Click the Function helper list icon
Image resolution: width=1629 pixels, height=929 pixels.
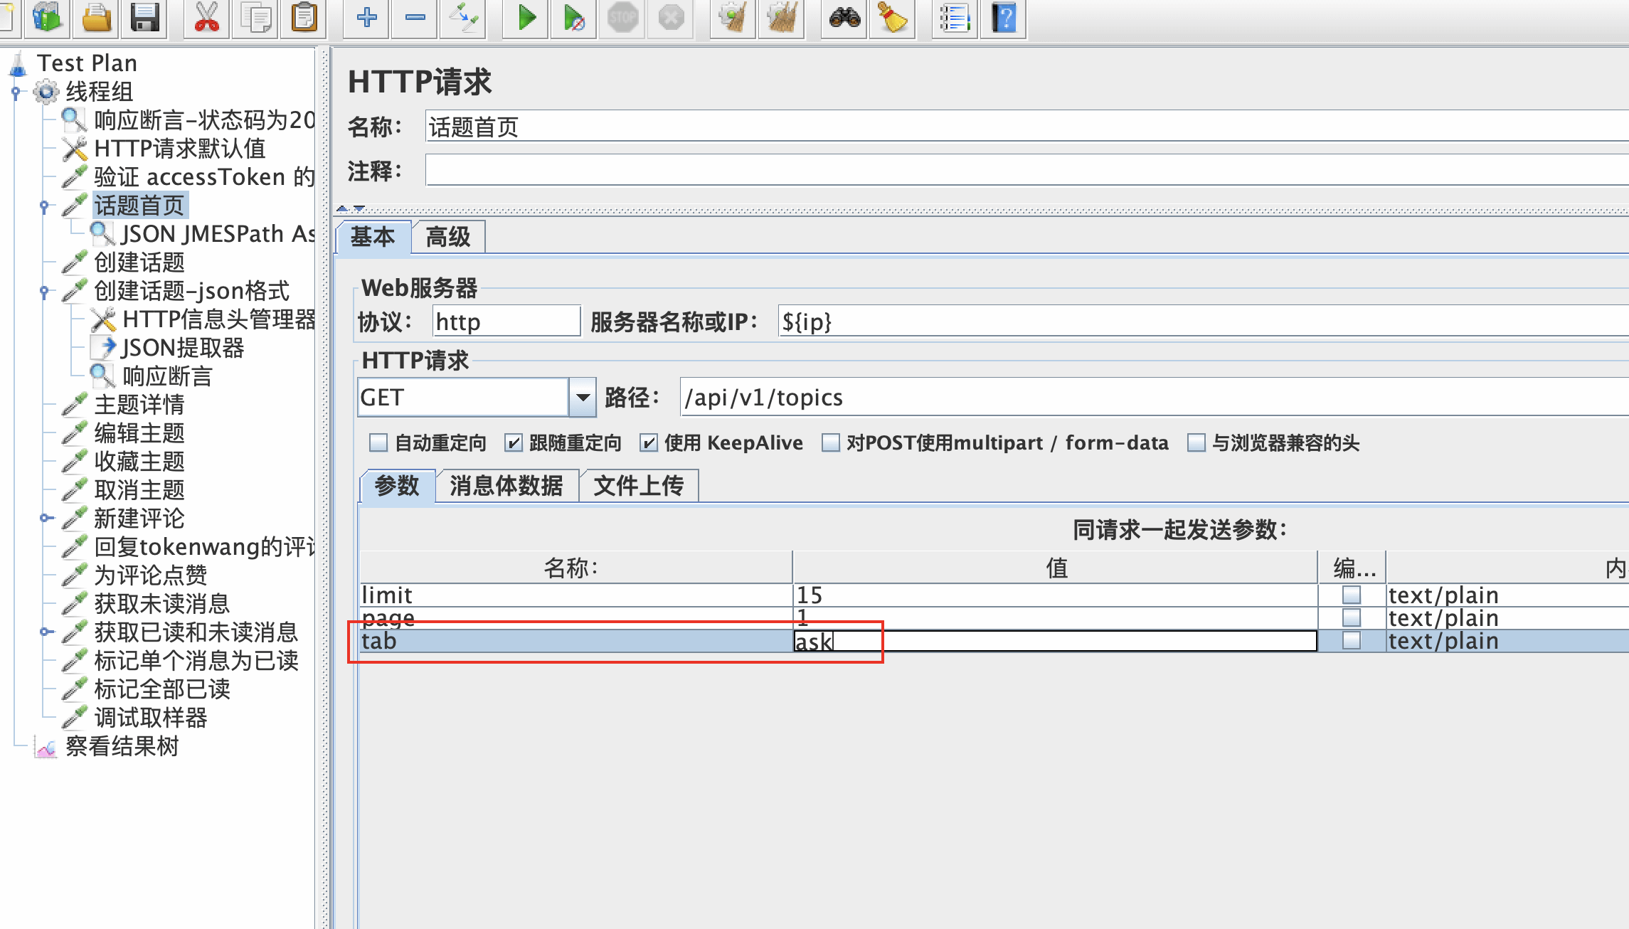tap(955, 18)
